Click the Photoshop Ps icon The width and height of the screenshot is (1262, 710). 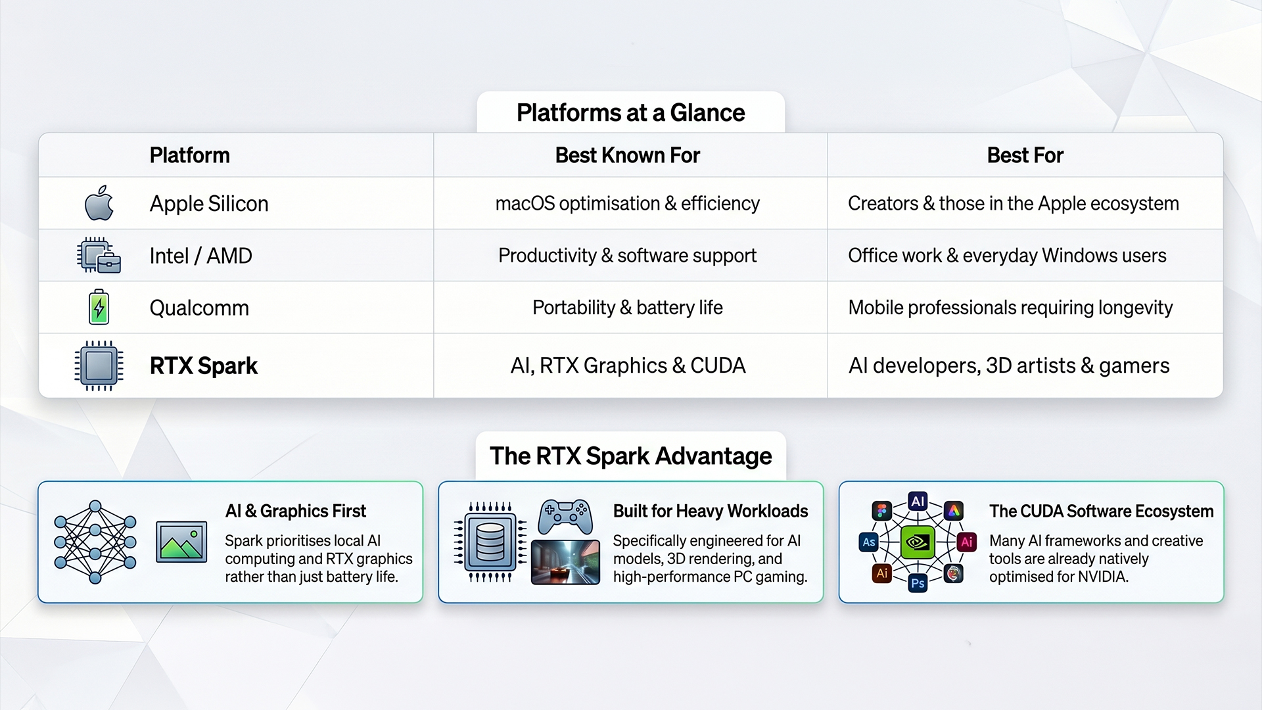(918, 583)
